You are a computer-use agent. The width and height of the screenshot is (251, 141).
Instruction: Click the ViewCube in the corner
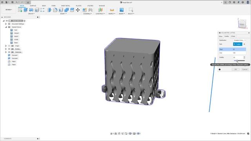click(242, 24)
